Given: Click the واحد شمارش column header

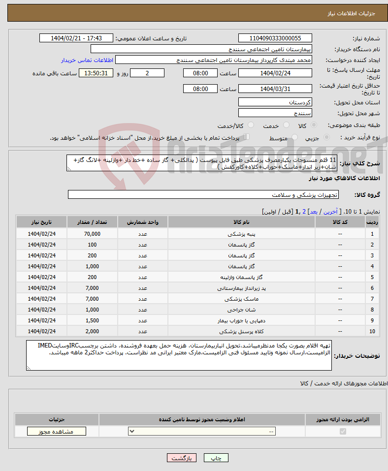Looking at the screenshot, I should pyautogui.click(x=143, y=222).
